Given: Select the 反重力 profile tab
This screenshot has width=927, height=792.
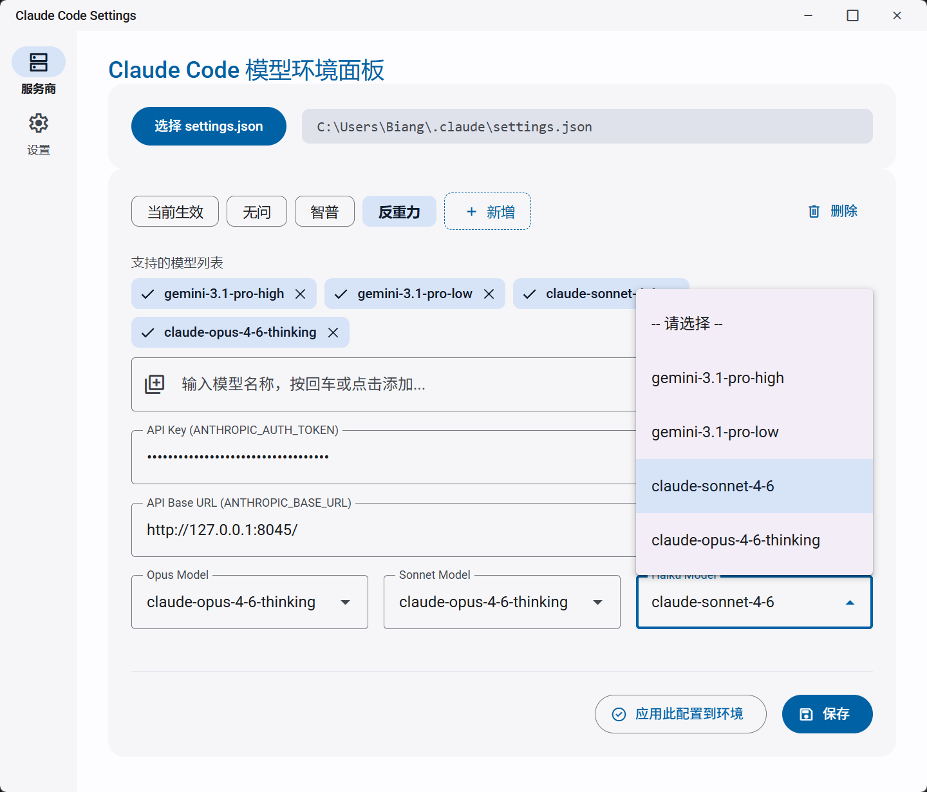Looking at the screenshot, I should (x=399, y=211).
